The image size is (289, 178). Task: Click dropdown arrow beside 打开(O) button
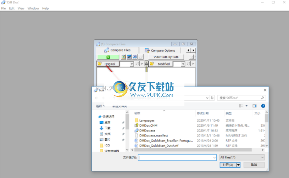238,165
